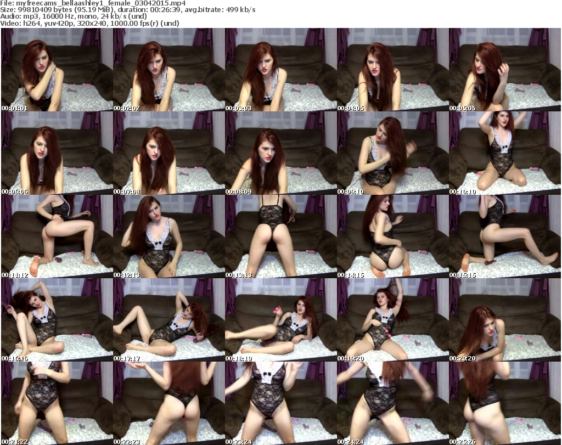Click the 'Video: h264, yuv420p' info line
This screenshot has width=562, height=445.
[89, 23]
